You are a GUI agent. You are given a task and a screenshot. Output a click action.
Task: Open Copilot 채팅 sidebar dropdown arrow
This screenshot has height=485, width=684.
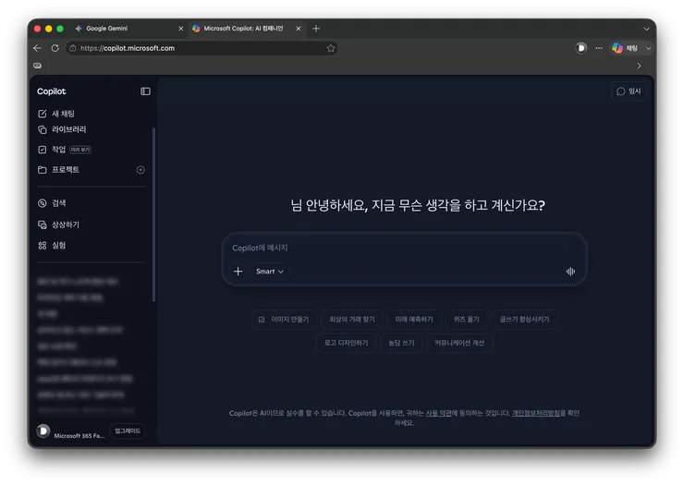(x=648, y=48)
